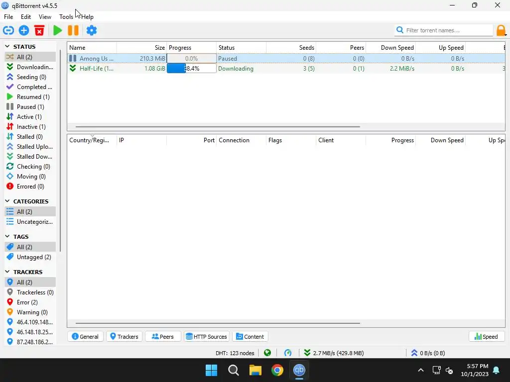
Task: Click the Add Torrent Link toolbar icon
Action: pyautogui.click(x=8, y=30)
